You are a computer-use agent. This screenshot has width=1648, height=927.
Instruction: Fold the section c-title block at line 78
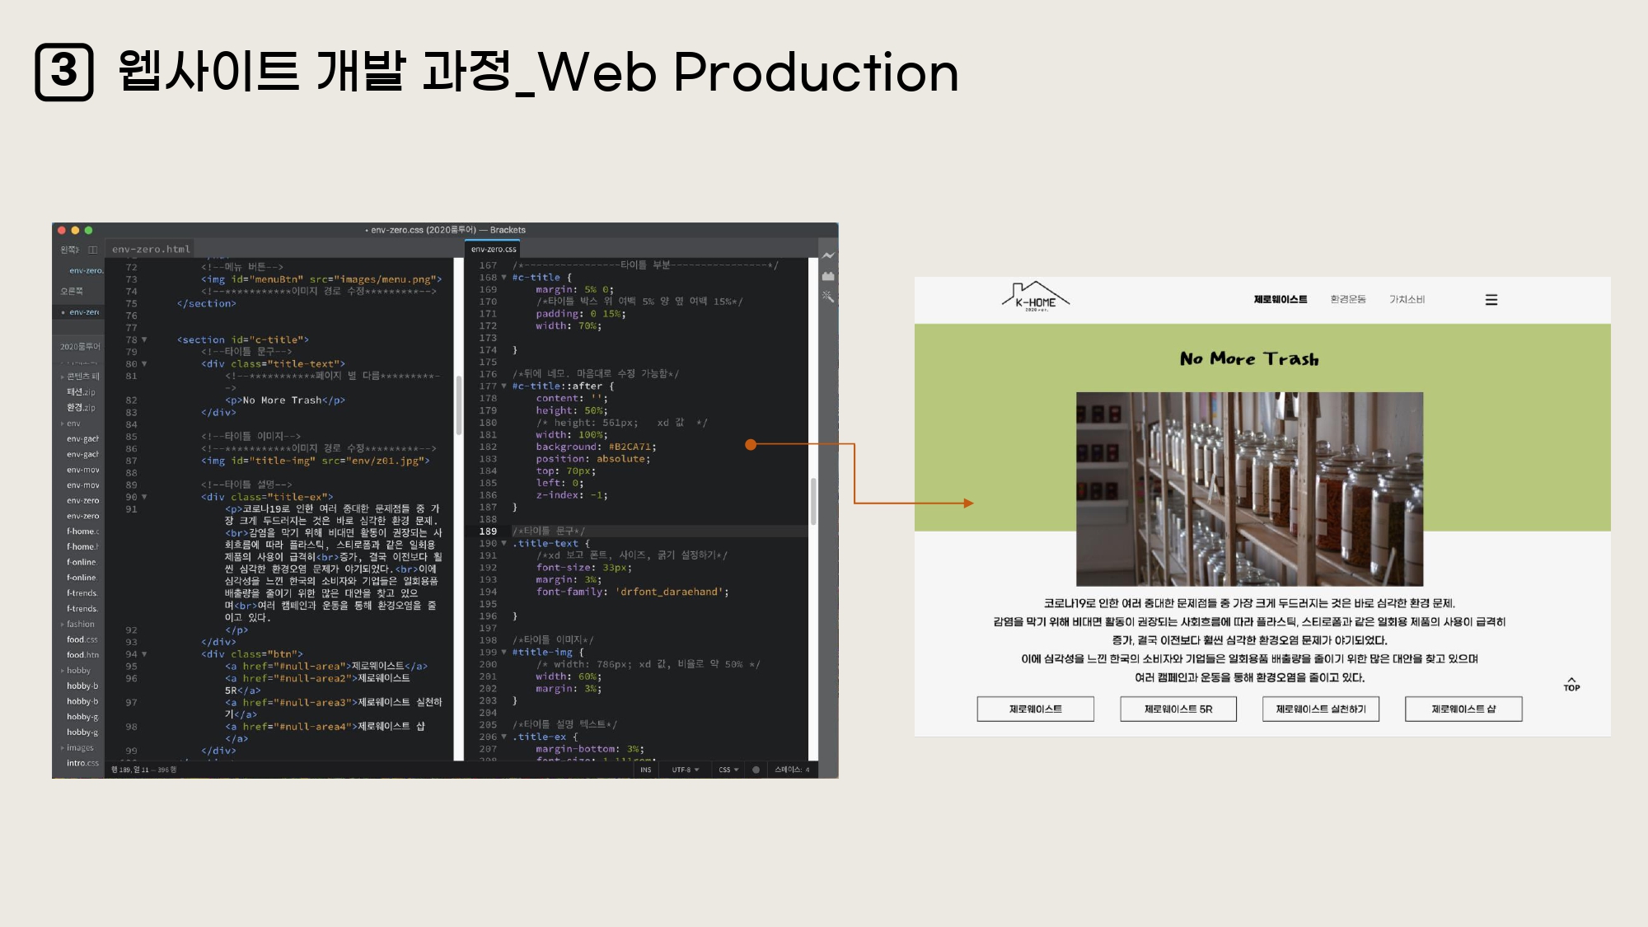(x=144, y=339)
